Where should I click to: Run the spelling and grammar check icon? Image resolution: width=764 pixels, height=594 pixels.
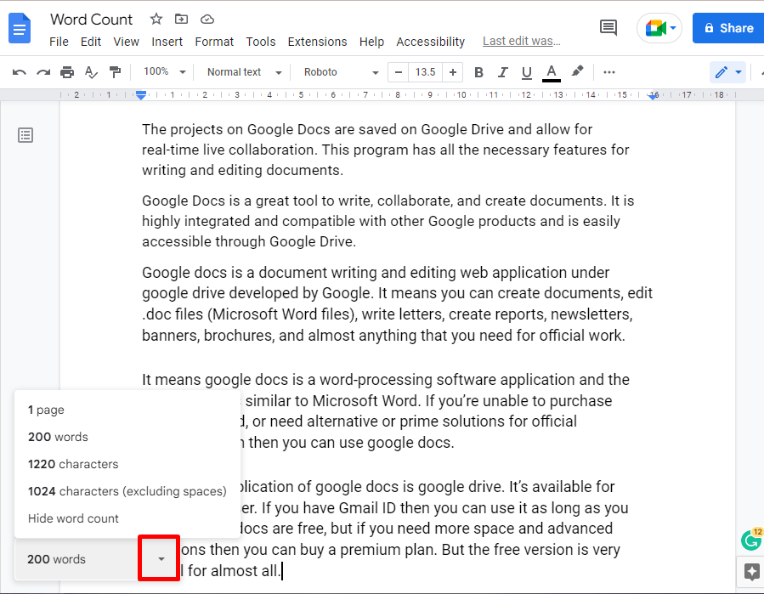(91, 72)
